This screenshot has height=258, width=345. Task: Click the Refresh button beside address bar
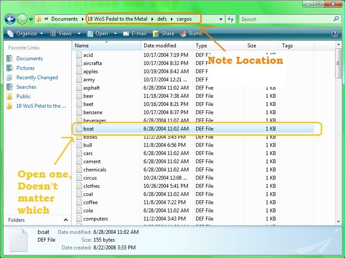231,19
